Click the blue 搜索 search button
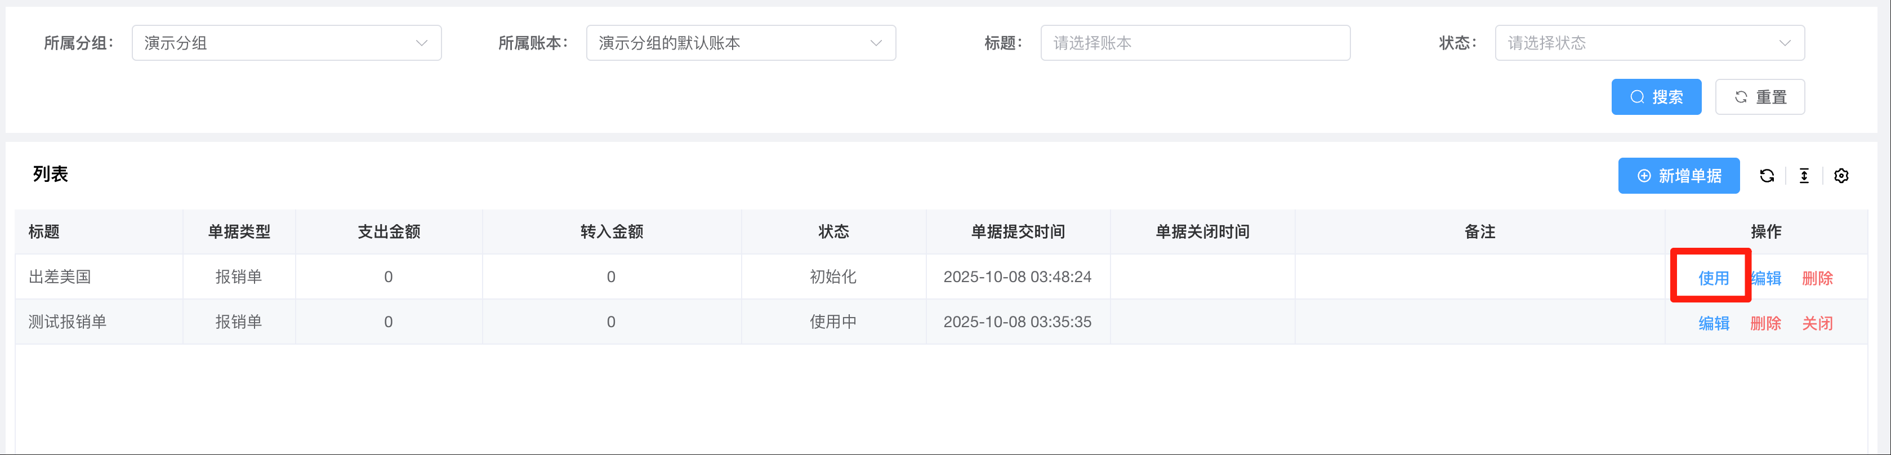 1656,97
